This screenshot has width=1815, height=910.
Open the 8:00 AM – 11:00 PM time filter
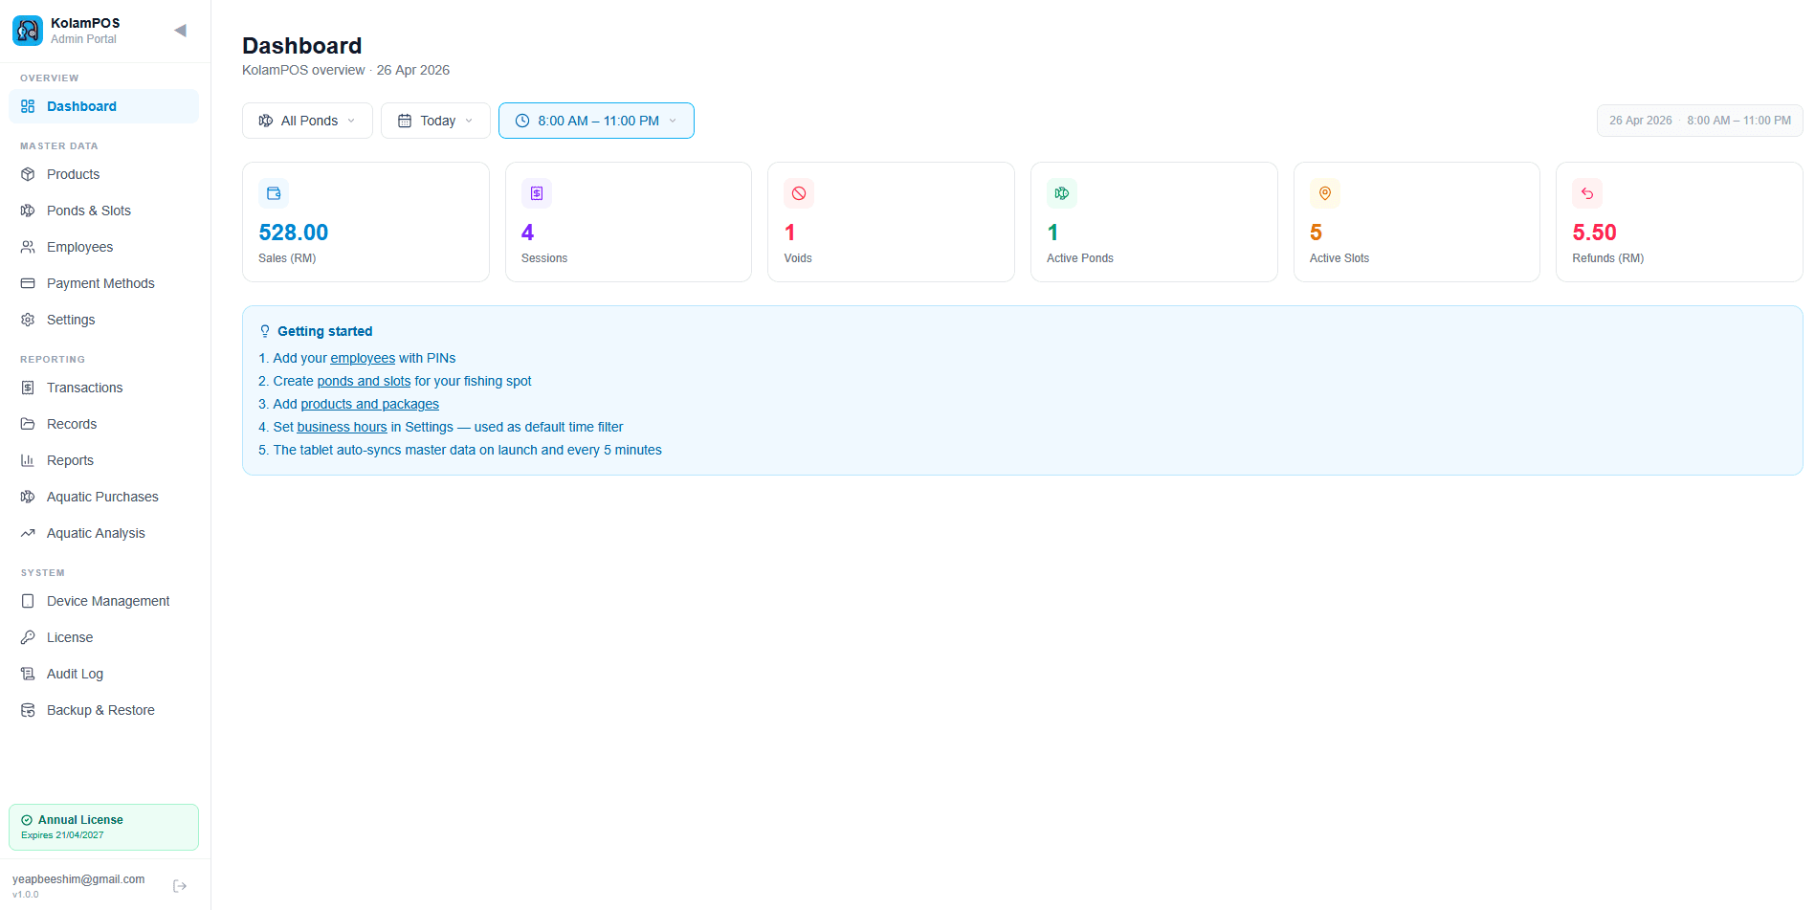(x=596, y=121)
